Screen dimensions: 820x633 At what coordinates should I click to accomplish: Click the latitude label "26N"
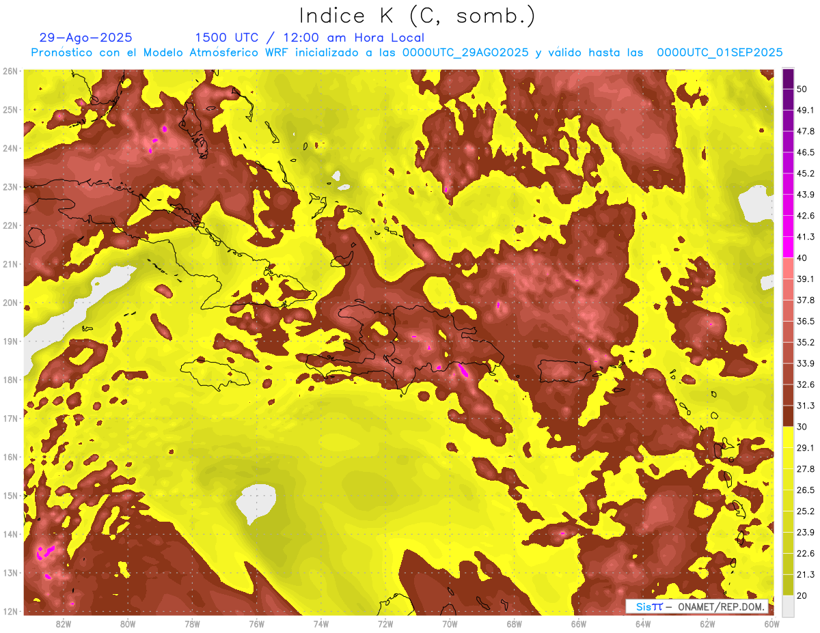pos(10,71)
